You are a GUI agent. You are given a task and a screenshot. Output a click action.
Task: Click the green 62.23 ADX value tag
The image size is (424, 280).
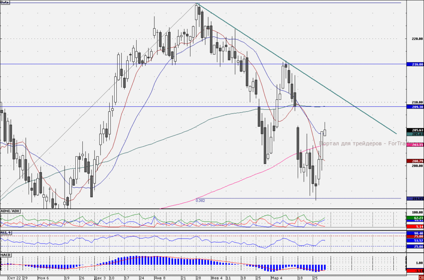[x=415, y=218]
